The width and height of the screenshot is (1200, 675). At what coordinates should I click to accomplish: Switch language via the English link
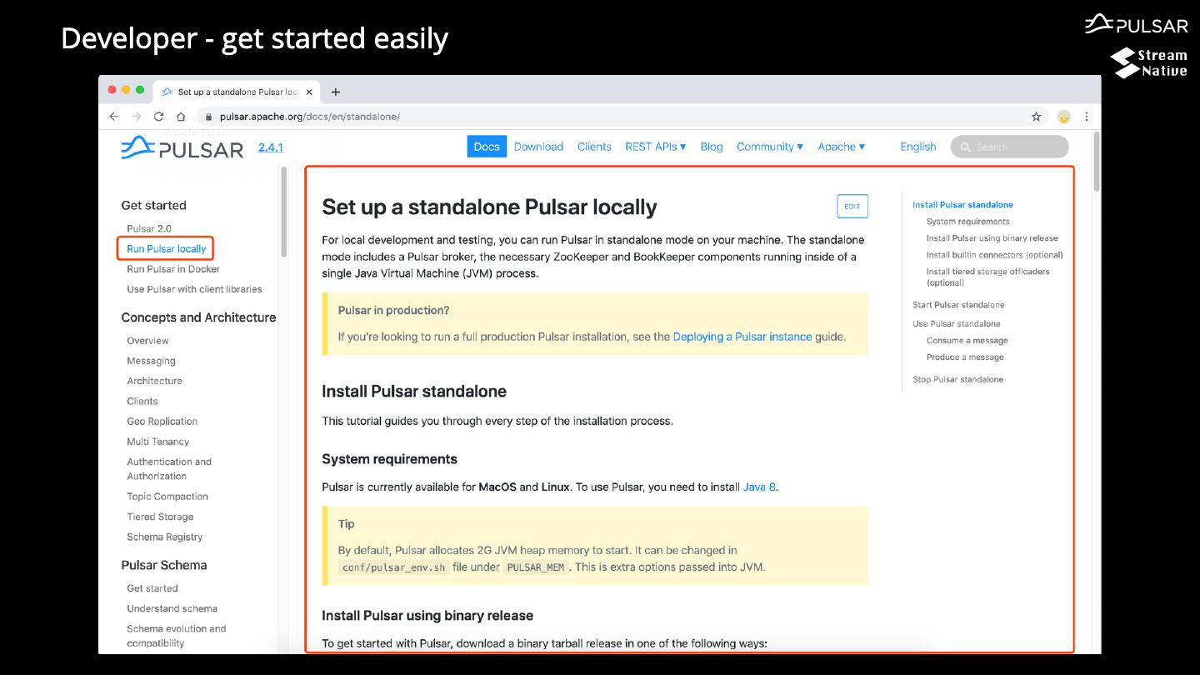click(918, 147)
